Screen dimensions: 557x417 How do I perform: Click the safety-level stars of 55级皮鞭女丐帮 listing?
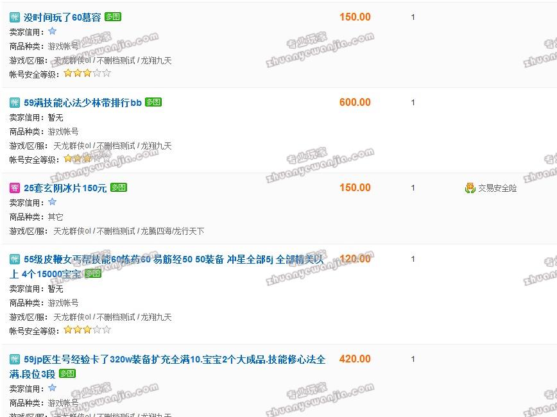pos(87,330)
